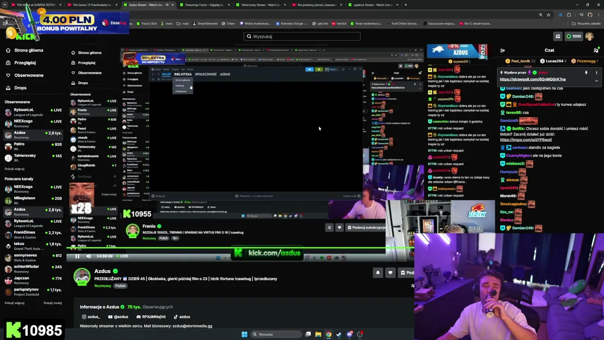This screenshot has height=340, width=604.
Task: Collapse recommended list with Pokaż mniej
Action: [53, 303]
